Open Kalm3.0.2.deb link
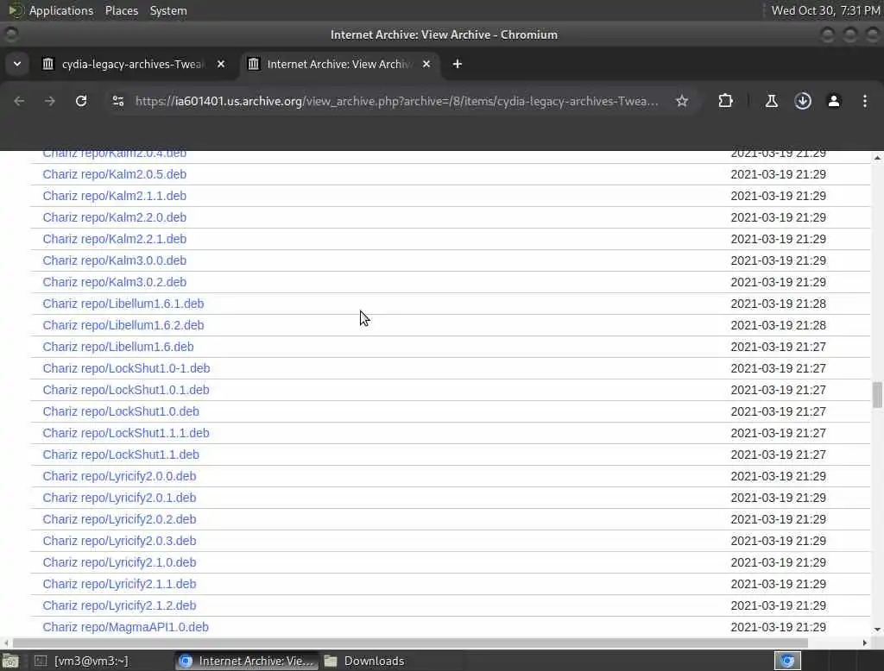 (x=115, y=282)
